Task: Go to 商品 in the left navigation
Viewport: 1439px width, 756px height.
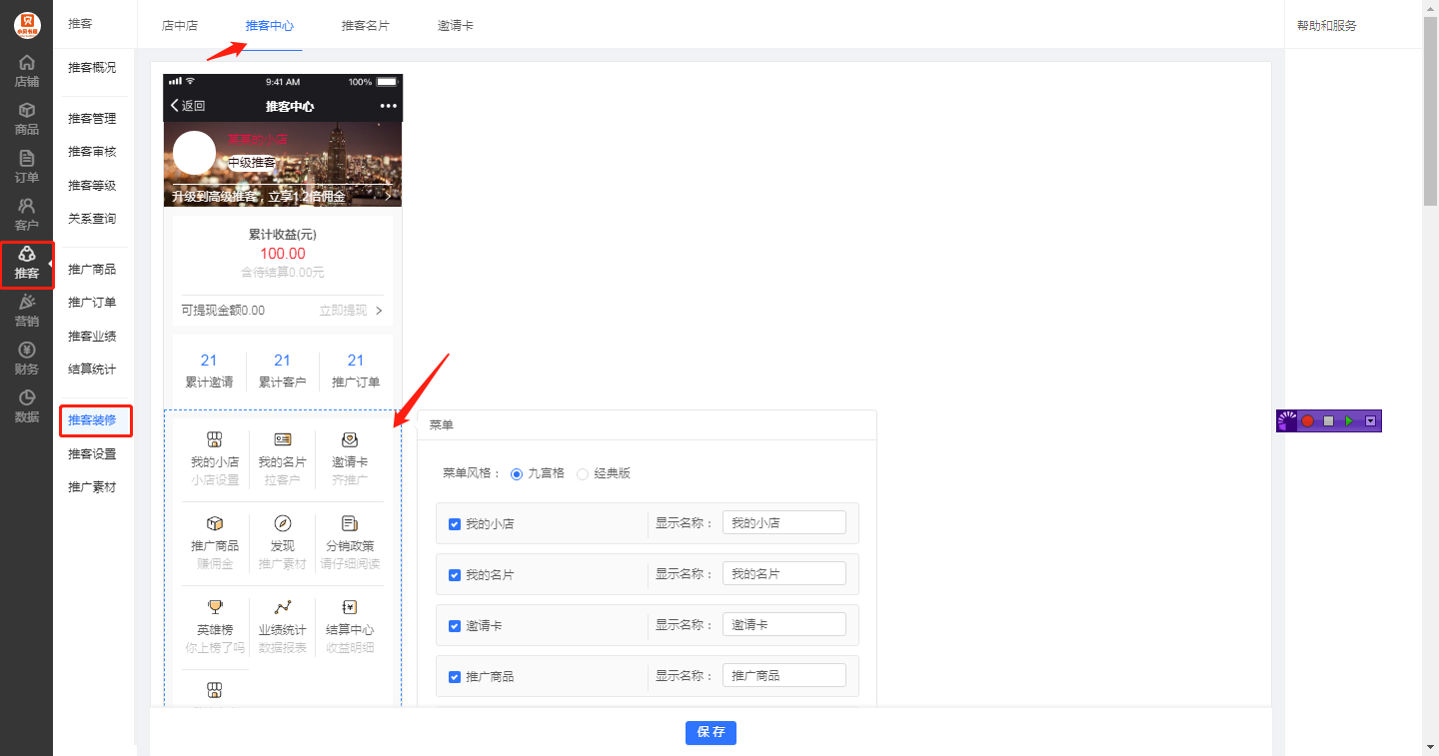Action: point(27,119)
